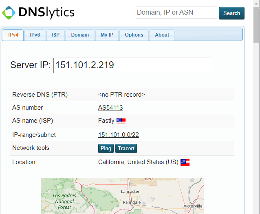Image resolution: width=260 pixels, height=214 pixels.
Task: Open the ISP tab
Action: coord(55,35)
